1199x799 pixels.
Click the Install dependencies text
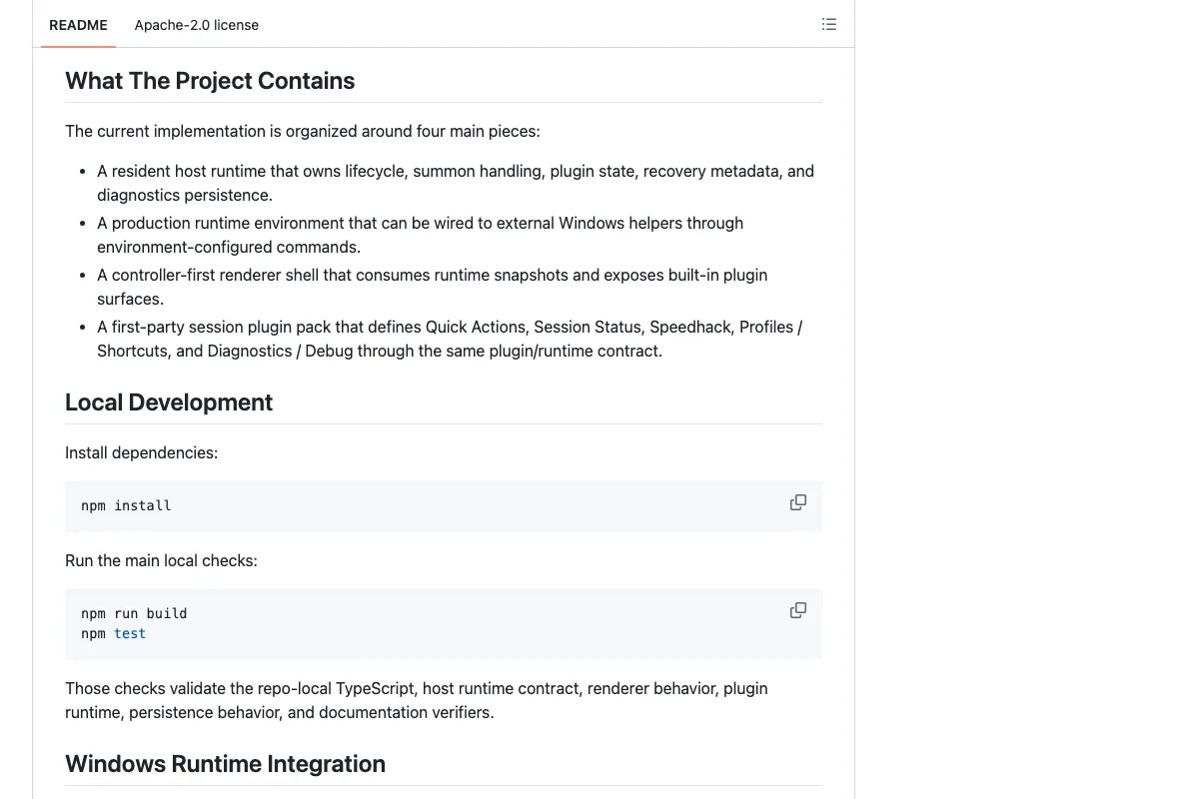click(141, 452)
